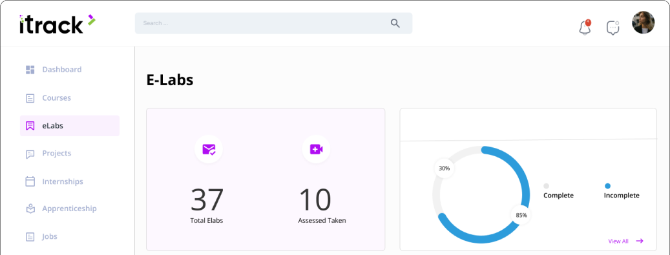This screenshot has height=255, width=670.
Task: Click the purple envelope Total Elabs icon
Action: 209,149
